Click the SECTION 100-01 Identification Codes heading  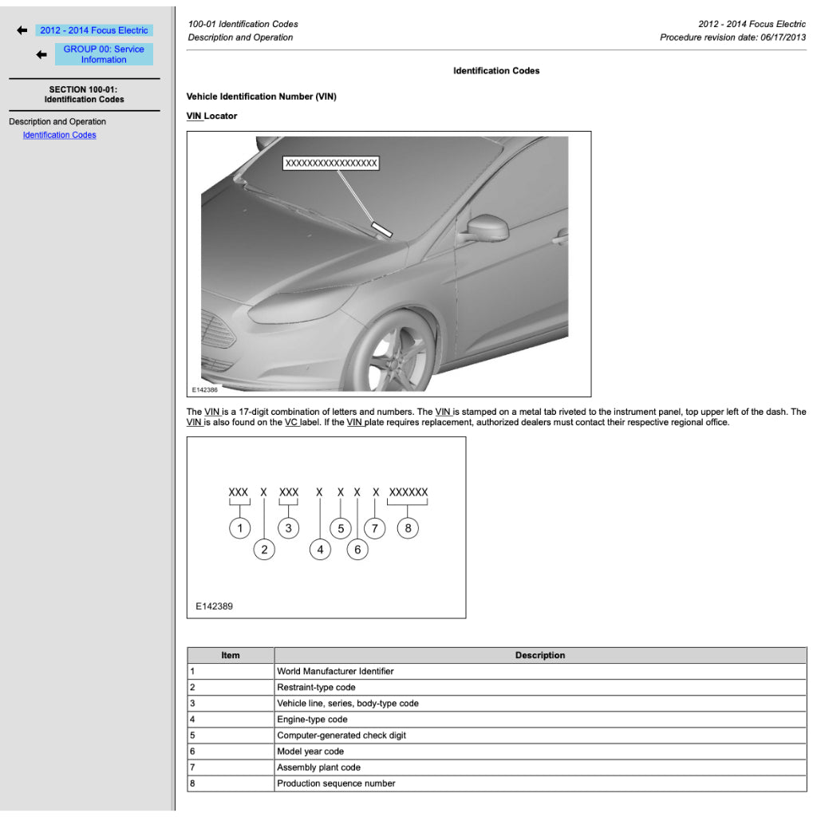tap(84, 94)
